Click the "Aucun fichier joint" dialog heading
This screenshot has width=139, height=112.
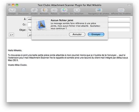pos(62,20)
